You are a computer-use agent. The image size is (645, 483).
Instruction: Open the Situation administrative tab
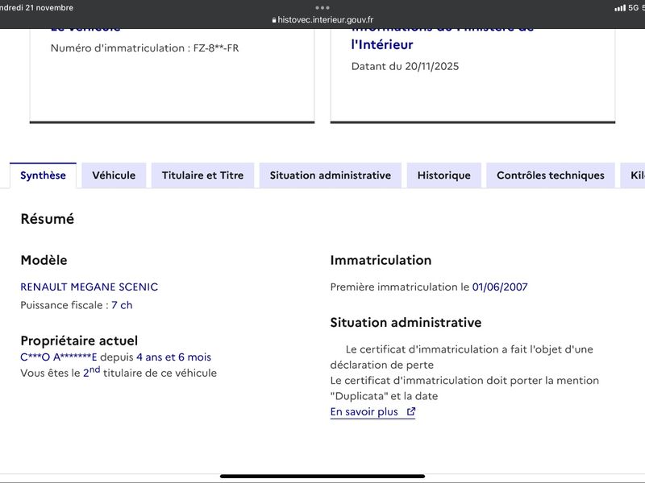330,175
